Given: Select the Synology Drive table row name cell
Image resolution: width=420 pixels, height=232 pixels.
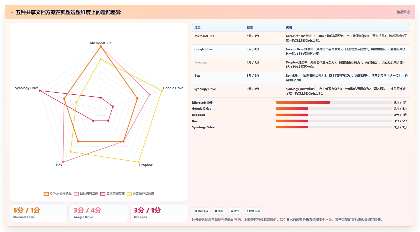Looking at the screenshot, I should (205, 89).
